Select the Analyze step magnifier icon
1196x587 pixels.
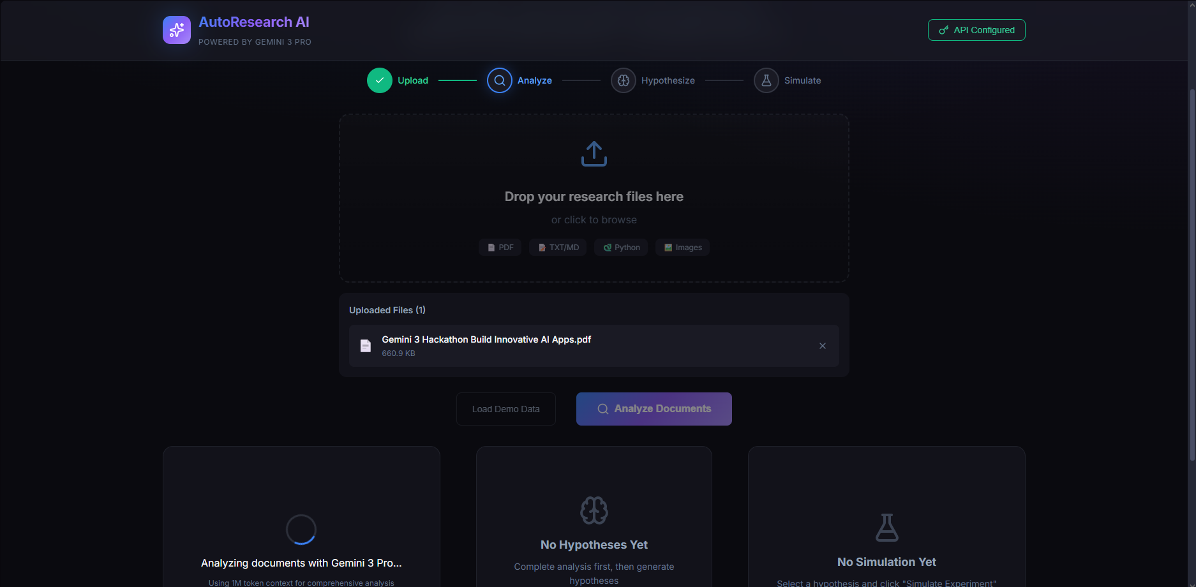click(x=500, y=80)
